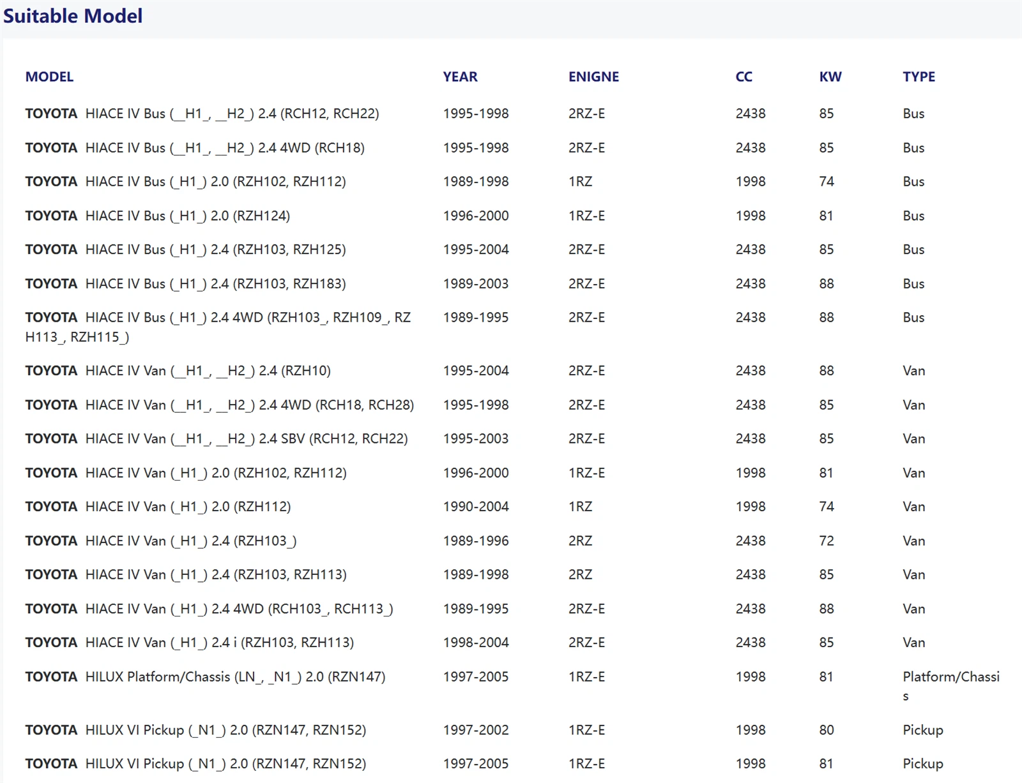Click engine '2RZ' in the Van RZH103_ row

coord(580,541)
